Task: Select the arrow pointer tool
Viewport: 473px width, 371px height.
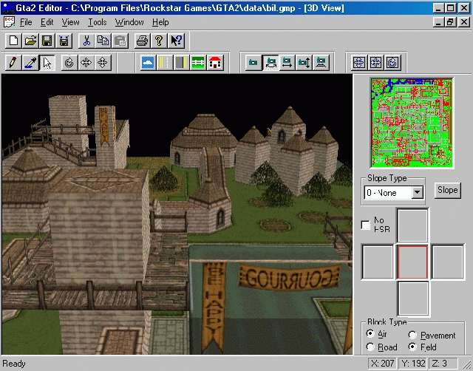Action: click(47, 63)
